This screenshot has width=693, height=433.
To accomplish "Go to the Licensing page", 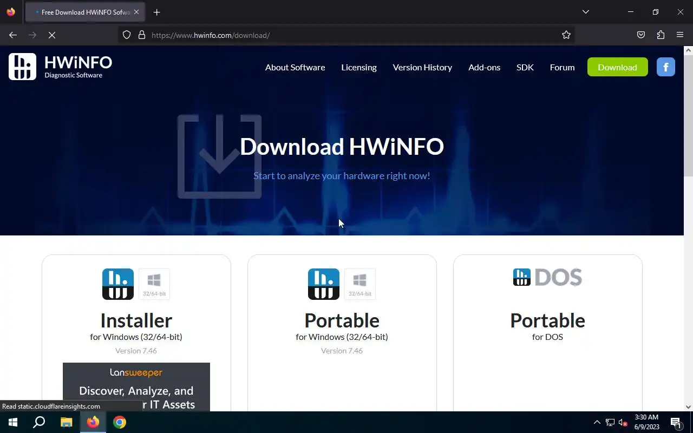I will pos(359,67).
